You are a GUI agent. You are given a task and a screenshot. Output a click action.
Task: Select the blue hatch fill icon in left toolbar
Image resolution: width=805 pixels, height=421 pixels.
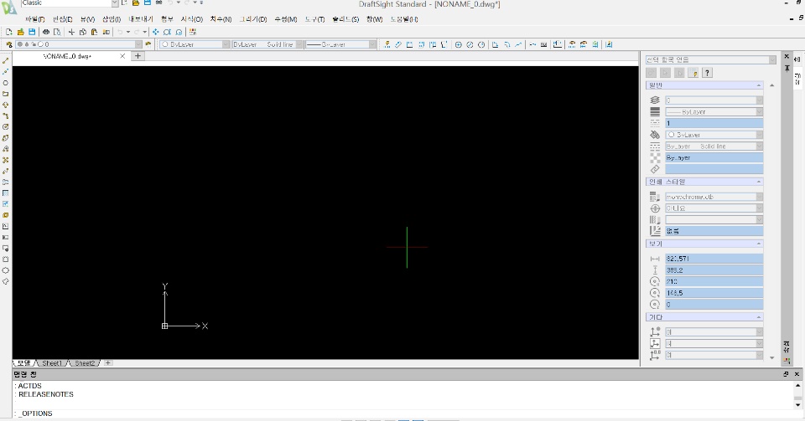click(x=6, y=193)
